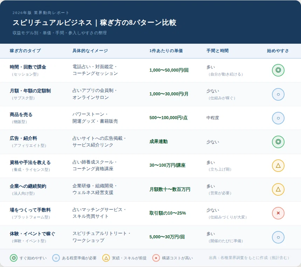The height and width of the screenshot is (267, 301).
Task: Click the sublabel （アフィリエイト型）
Action: (29, 146)
